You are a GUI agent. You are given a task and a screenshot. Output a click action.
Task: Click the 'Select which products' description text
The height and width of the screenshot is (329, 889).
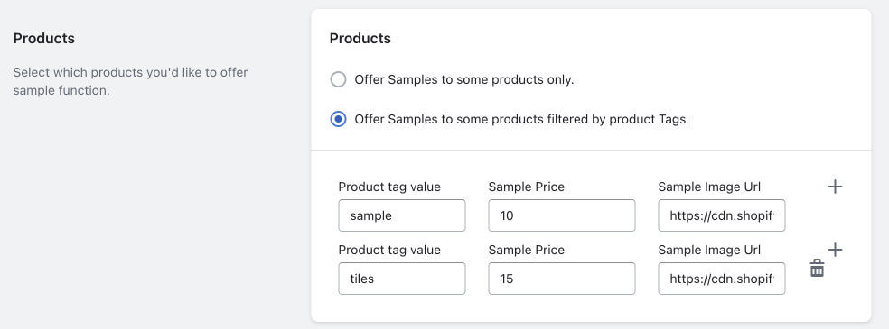pyautogui.click(x=130, y=81)
